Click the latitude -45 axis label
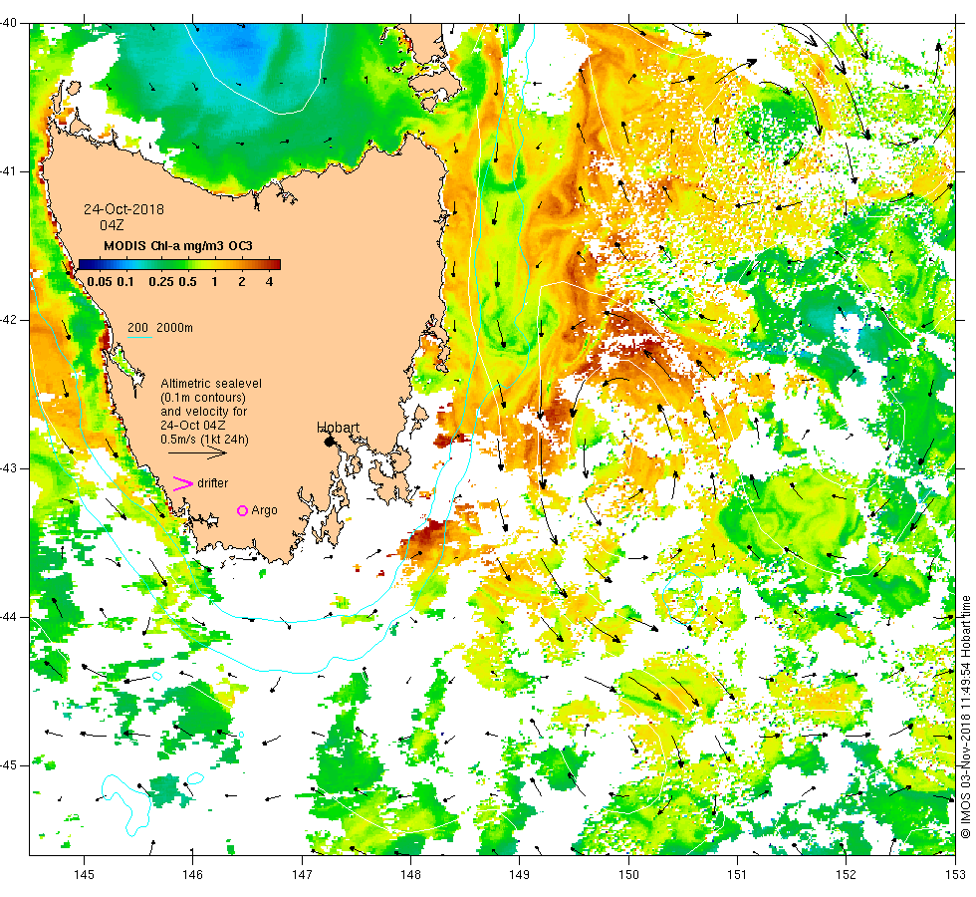This screenshot has height=897, width=976. [9, 765]
